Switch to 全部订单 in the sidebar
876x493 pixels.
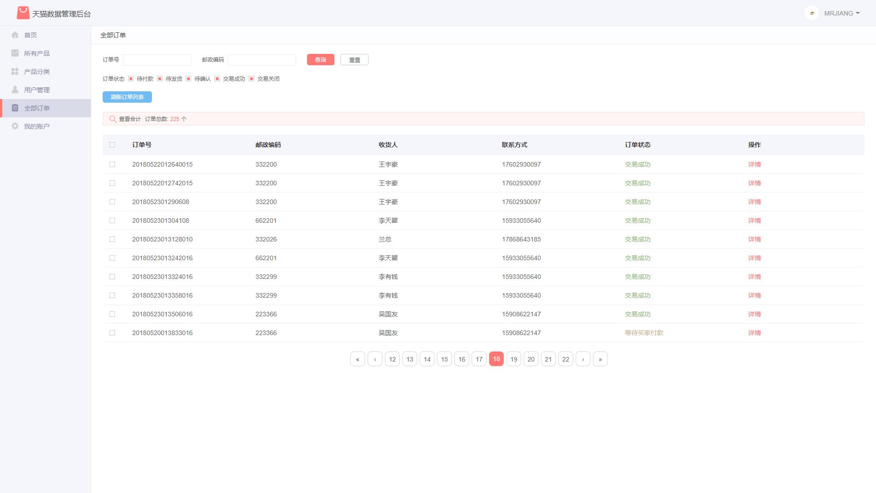click(37, 108)
